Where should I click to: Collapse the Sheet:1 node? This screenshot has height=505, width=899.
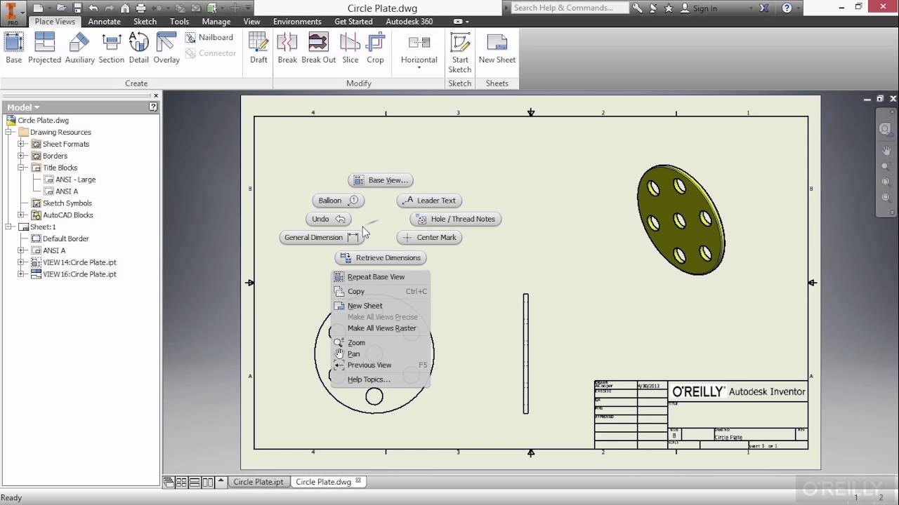[x=9, y=227]
